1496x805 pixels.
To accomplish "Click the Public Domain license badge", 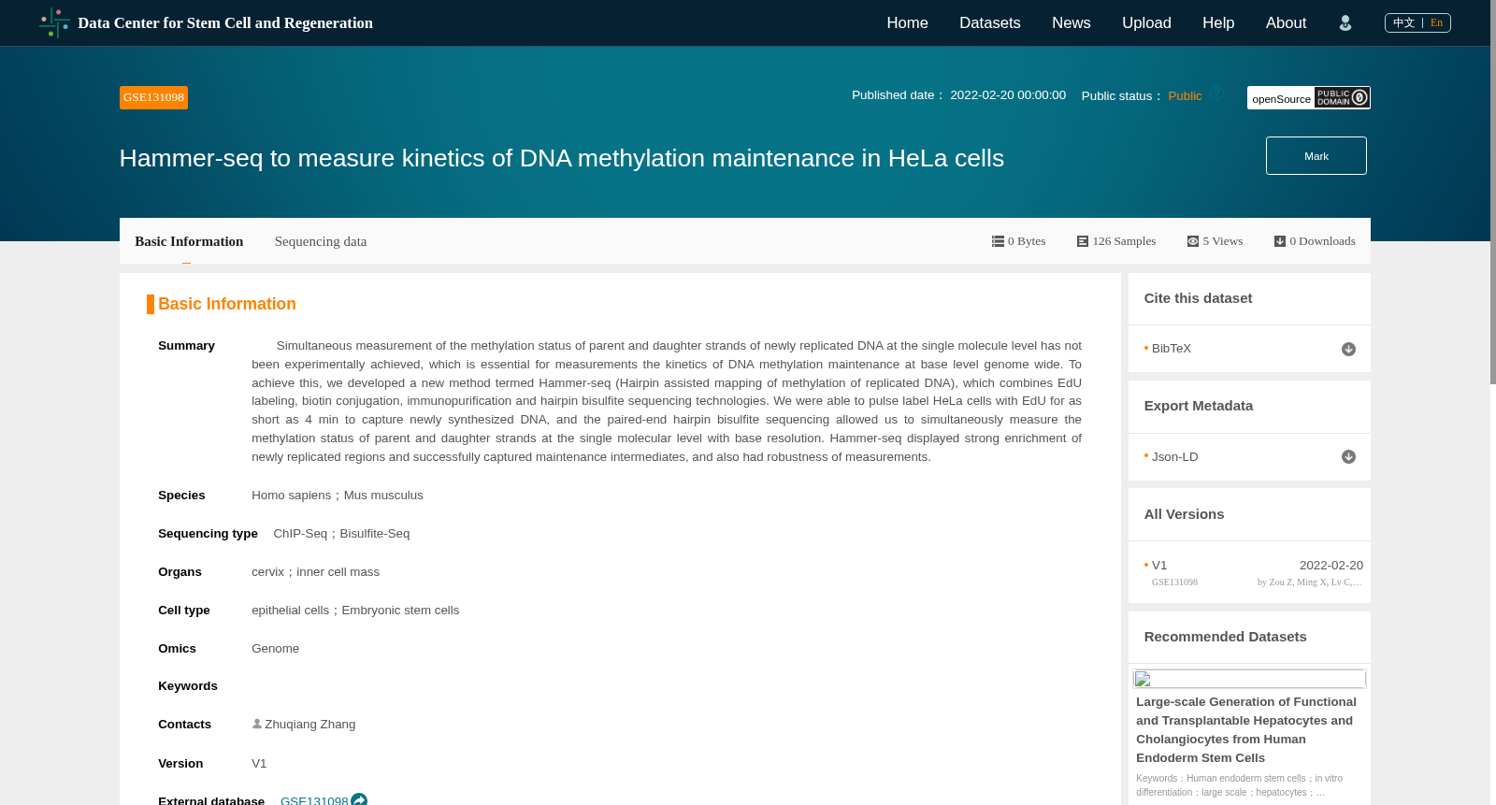I will [1342, 97].
